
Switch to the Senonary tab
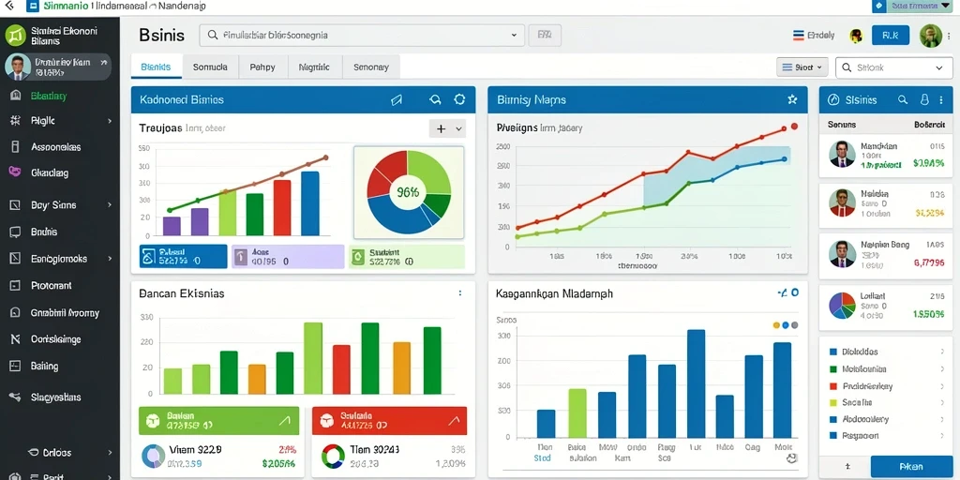[371, 67]
